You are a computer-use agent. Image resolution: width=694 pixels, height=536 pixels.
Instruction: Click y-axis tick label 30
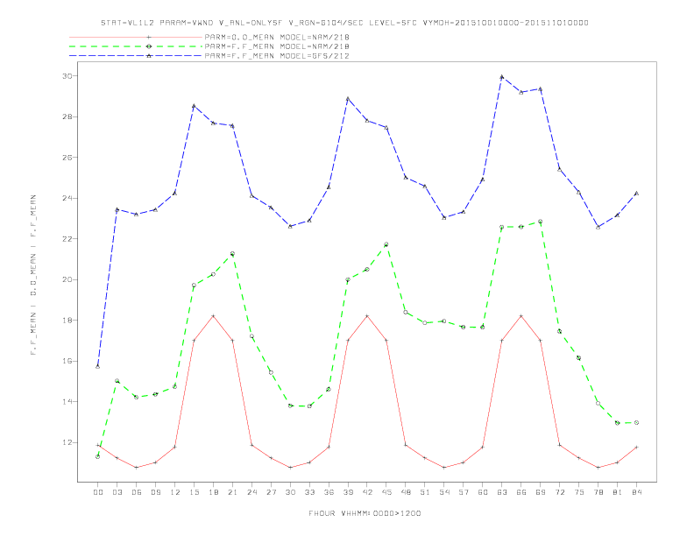click(67, 76)
